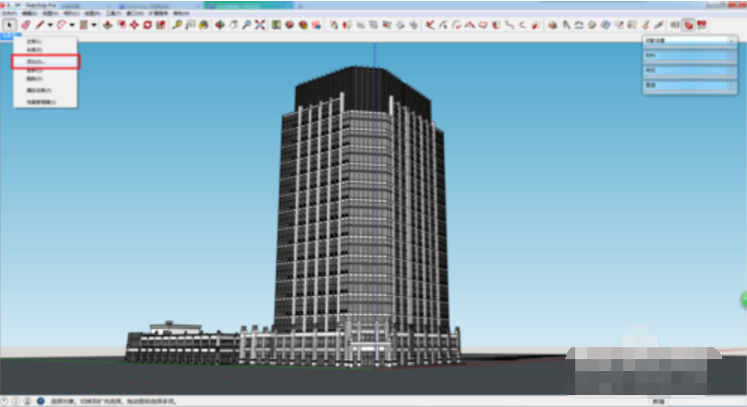Image resolution: width=747 pixels, height=407 pixels.
Task: Activate the Orbit camera tool
Action: click(220, 25)
